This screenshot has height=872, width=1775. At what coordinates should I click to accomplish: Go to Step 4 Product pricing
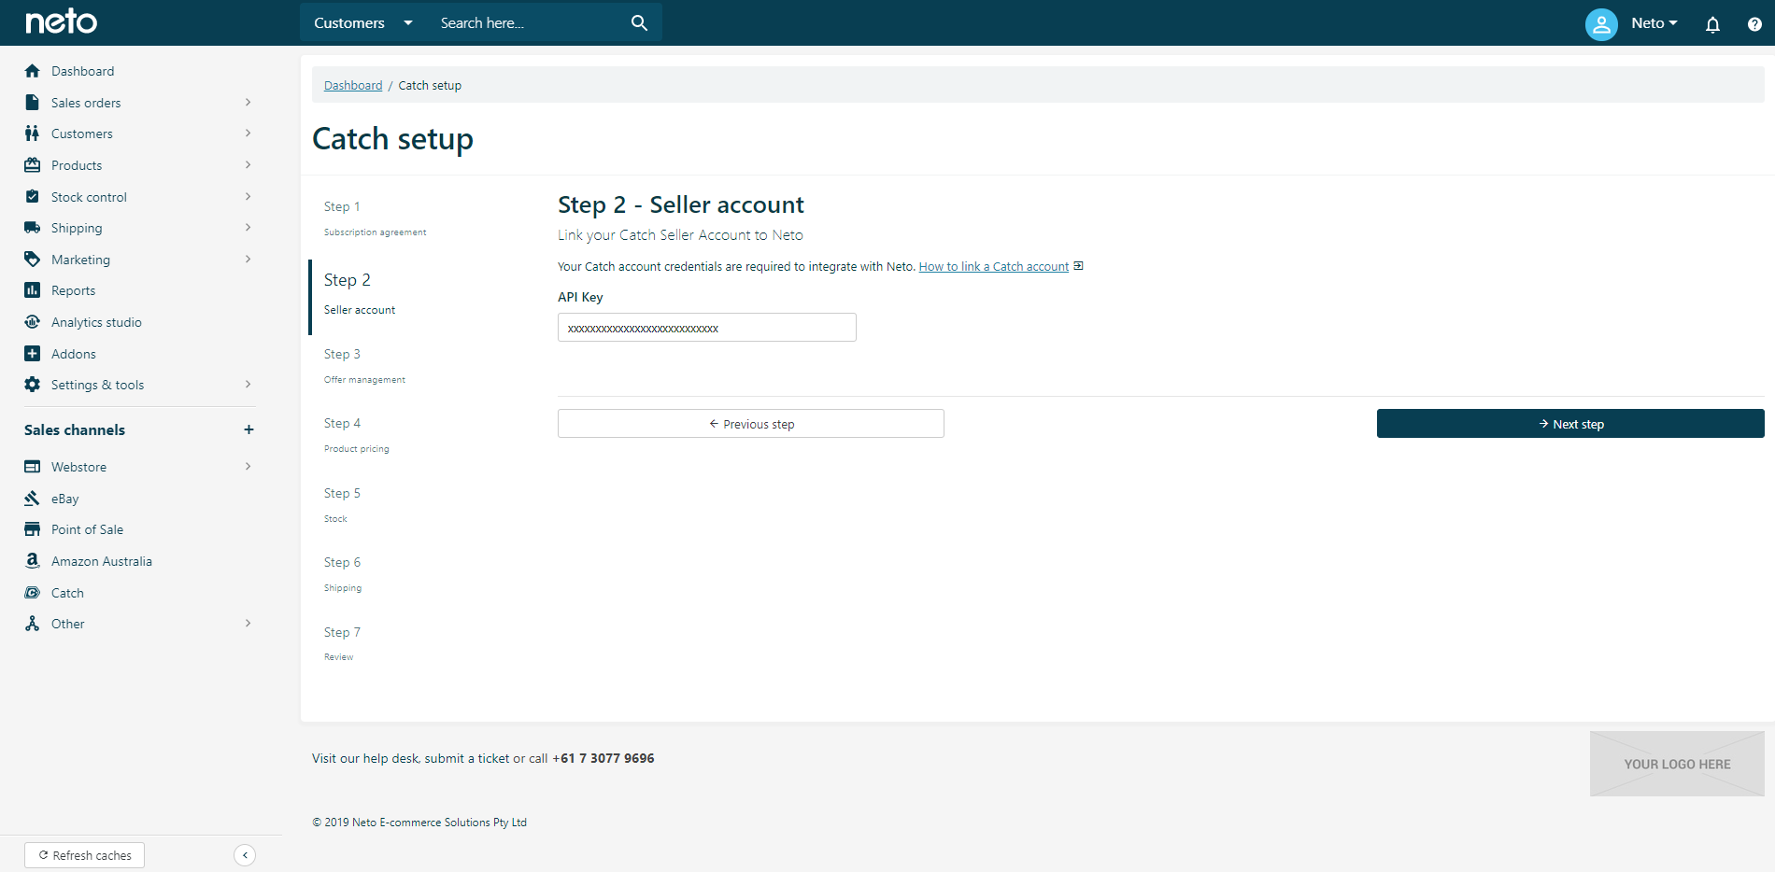[356, 435]
